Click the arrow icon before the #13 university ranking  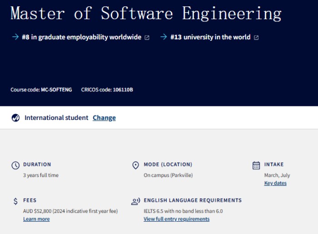point(164,37)
